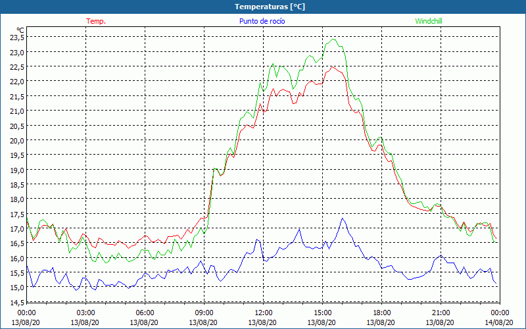The width and height of the screenshot is (526, 329).
Task: Click the 09:00 time axis label
Action: [x=204, y=313]
